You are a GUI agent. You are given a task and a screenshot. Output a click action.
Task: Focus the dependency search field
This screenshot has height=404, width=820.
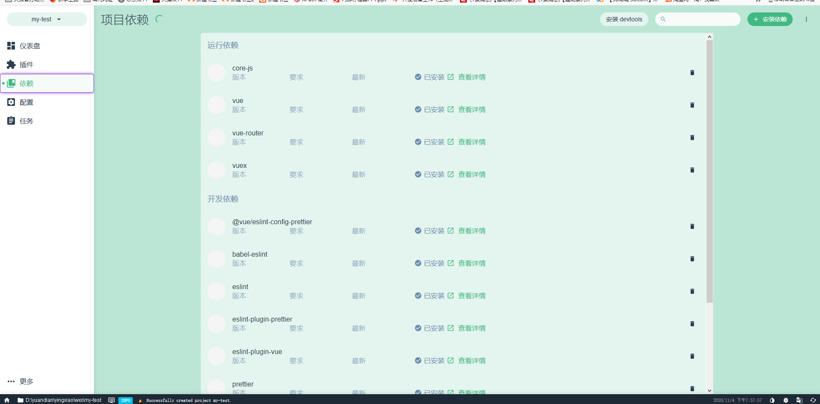click(x=698, y=19)
